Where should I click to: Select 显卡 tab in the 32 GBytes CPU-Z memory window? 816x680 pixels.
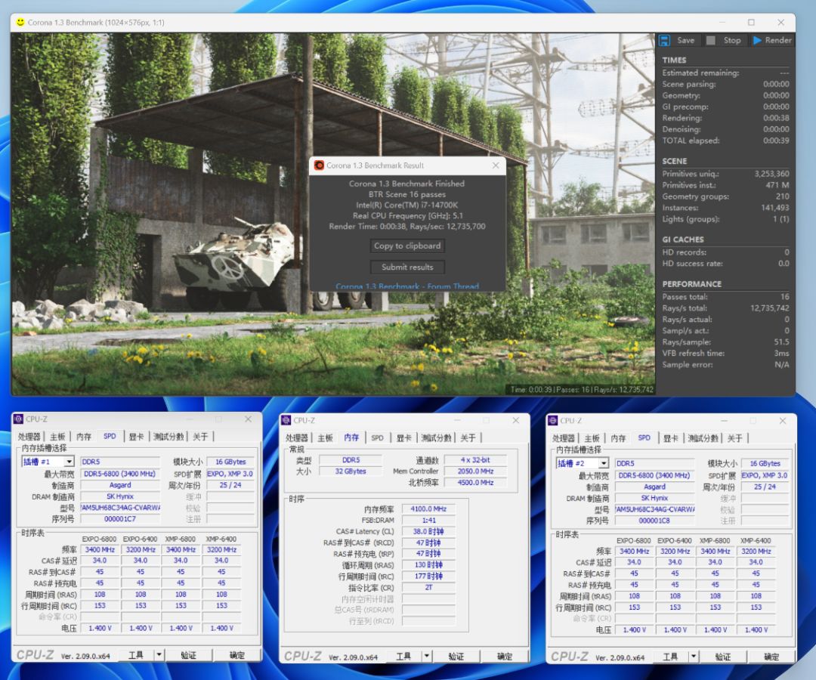[403, 438]
